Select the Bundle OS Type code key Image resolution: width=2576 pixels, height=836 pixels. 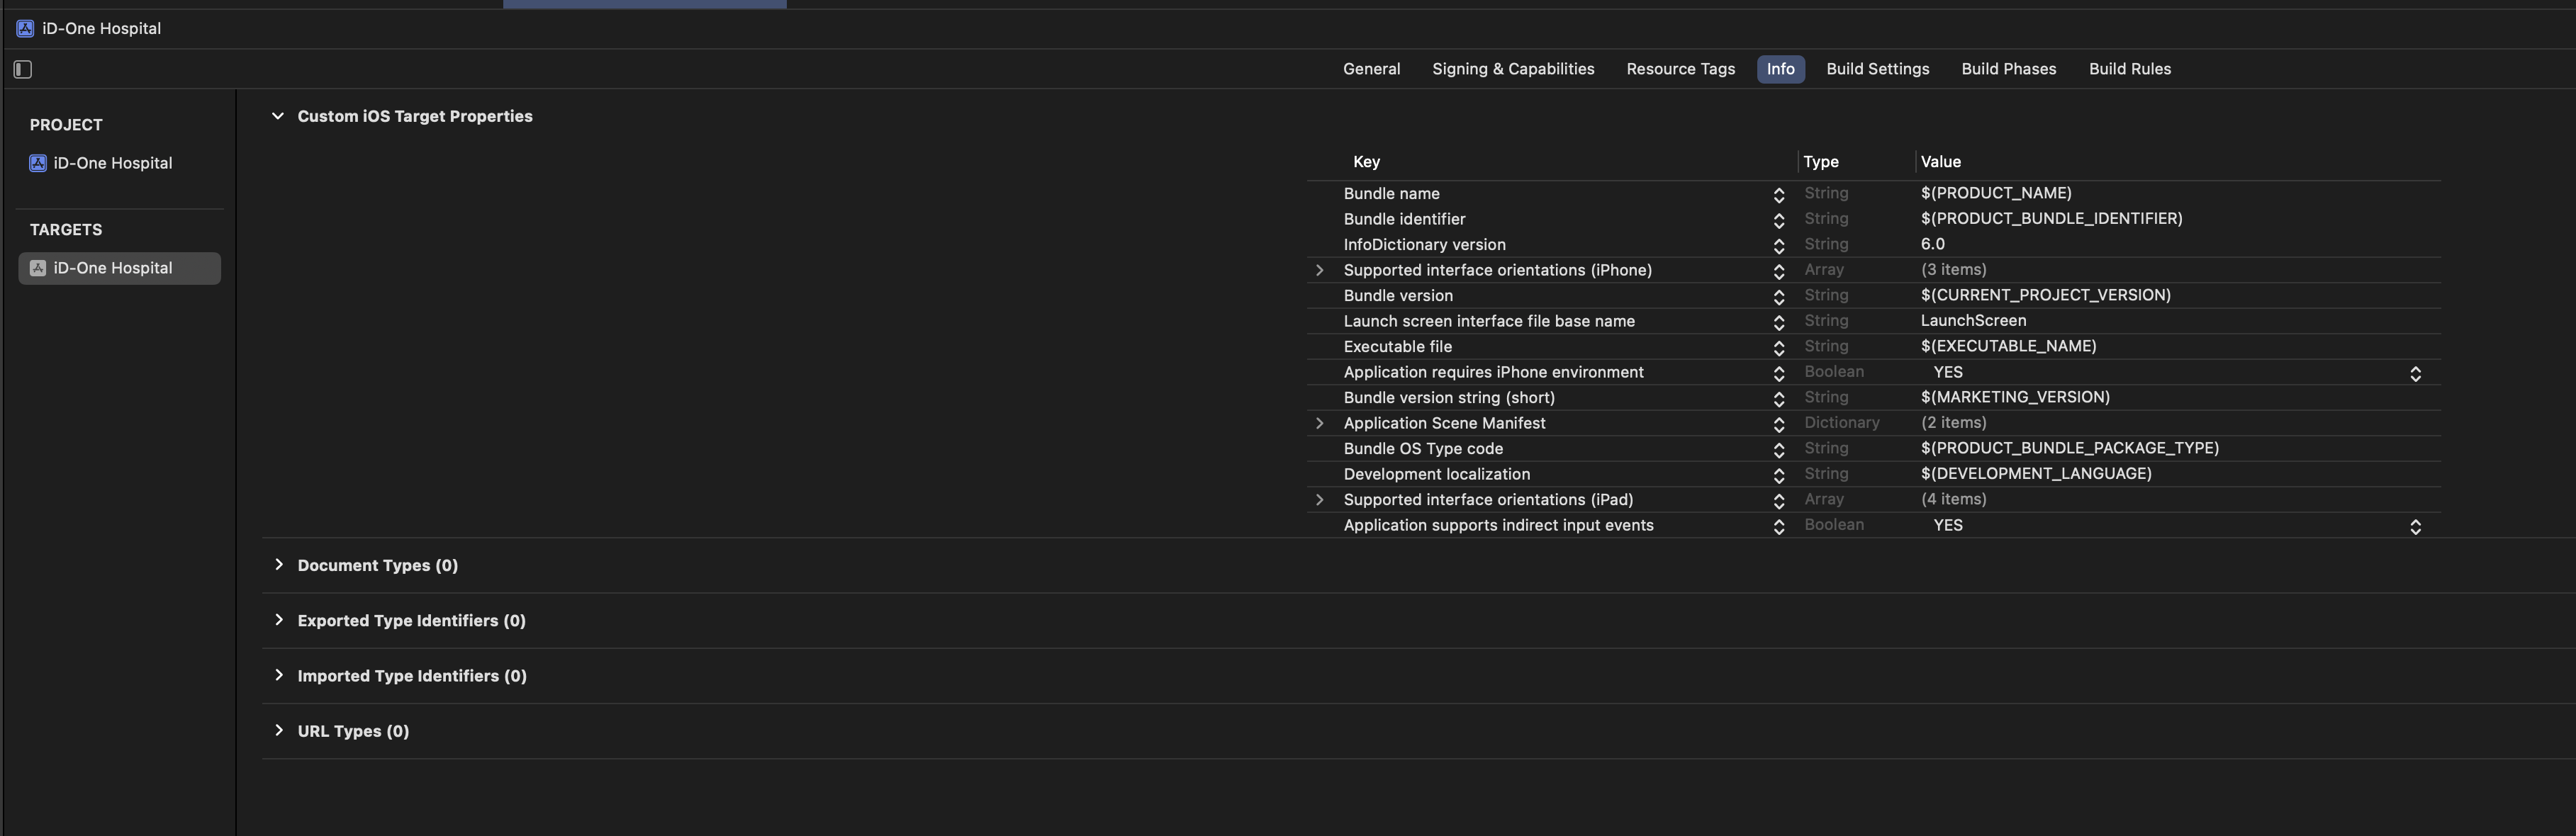1423,448
